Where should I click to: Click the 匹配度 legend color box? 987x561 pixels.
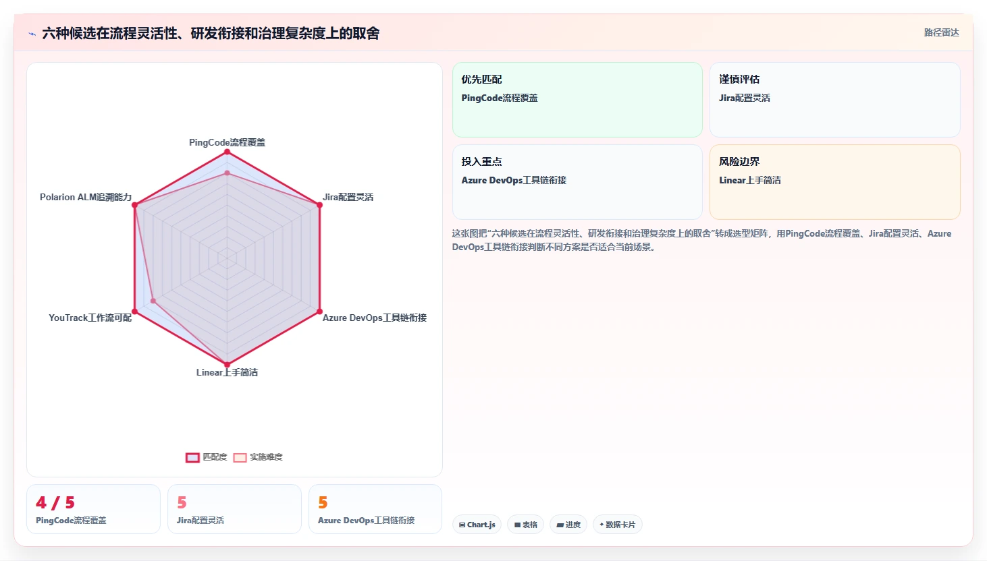click(x=192, y=457)
